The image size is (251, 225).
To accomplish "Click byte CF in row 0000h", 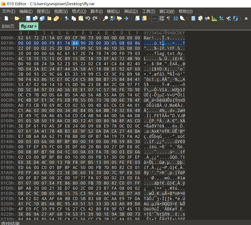I will tap(75, 38).
